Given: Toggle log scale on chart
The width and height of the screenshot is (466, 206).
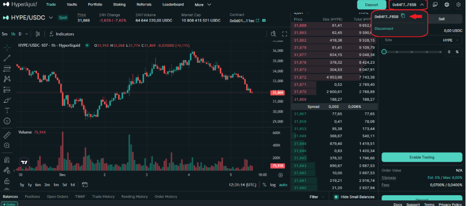Looking at the screenshot, I should coord(273,185).
